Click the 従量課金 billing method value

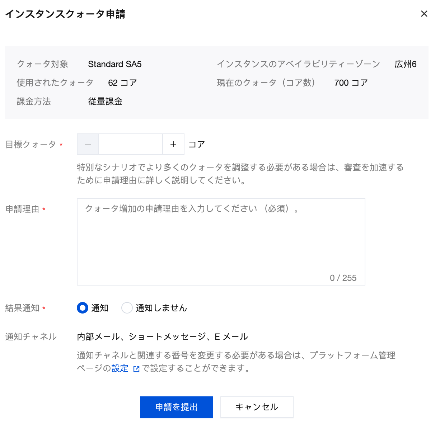(105, 102)
